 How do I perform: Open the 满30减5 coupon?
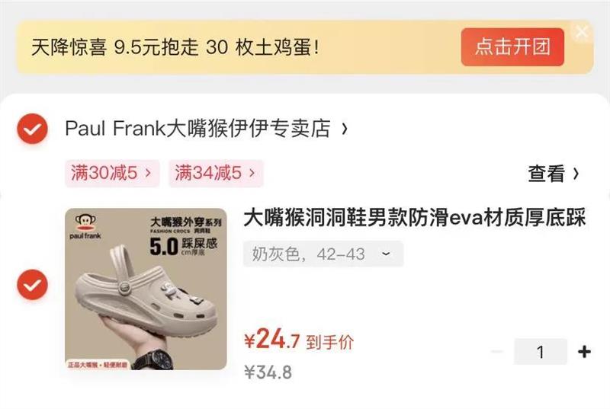tap(112, 173)
